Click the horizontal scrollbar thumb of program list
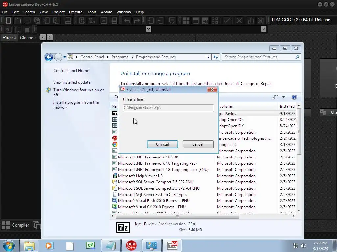337x252 pixels. (177, 216)
